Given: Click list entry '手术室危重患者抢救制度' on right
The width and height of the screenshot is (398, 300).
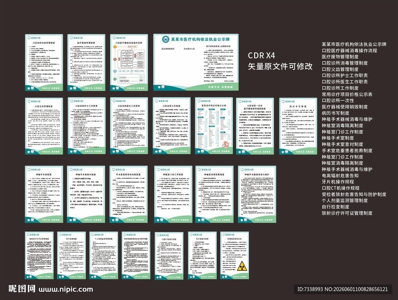Looking at the screenshot, I should 347,150.
